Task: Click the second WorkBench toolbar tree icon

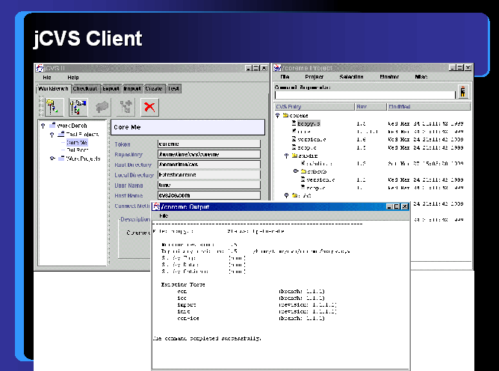Action: (x=76, y=106)
